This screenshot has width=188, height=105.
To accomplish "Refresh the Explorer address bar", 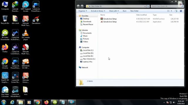I will point(148,6).
